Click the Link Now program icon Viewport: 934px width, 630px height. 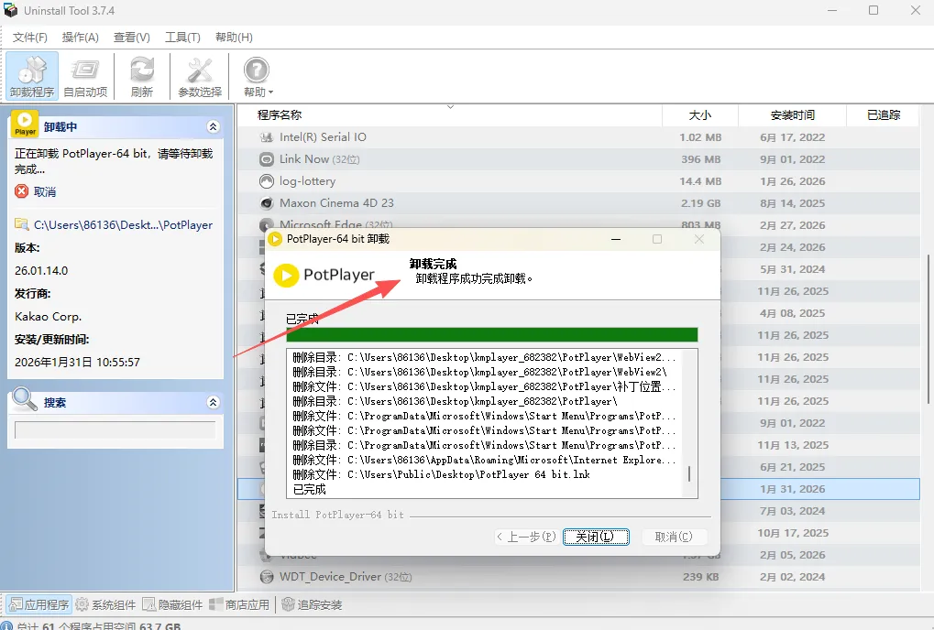click(266, 159)
